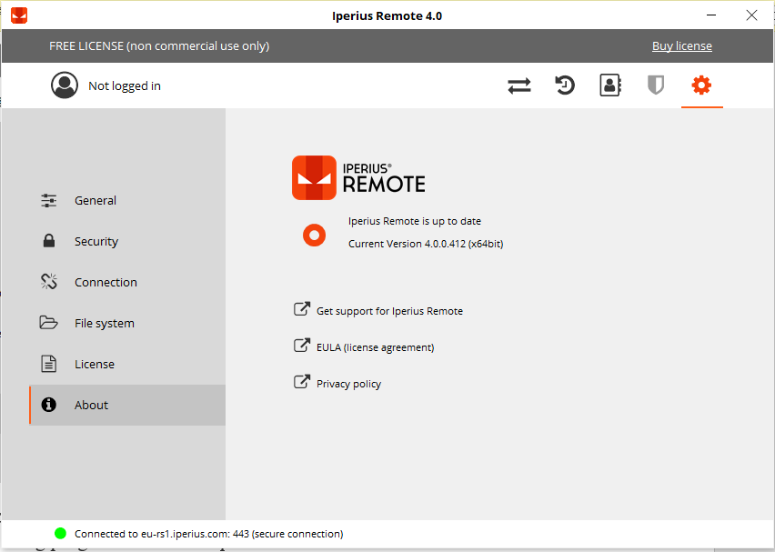
Task: Click the Buy license link
Action: [x=681, y=46]
